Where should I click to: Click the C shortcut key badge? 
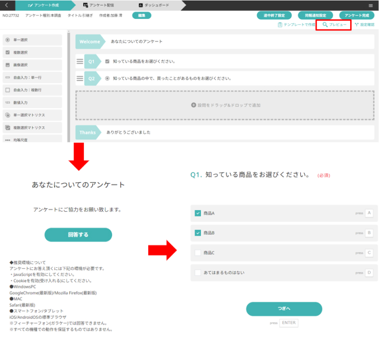click(369, 252)
